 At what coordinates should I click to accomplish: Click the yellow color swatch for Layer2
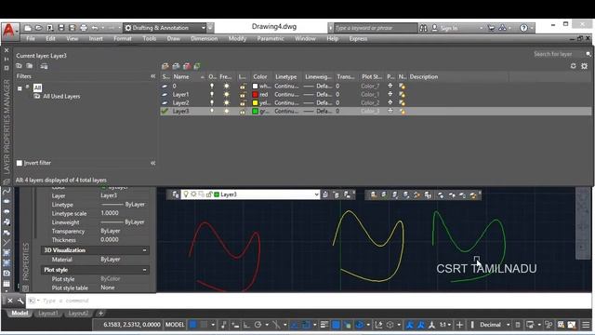(x=256, y=103)
